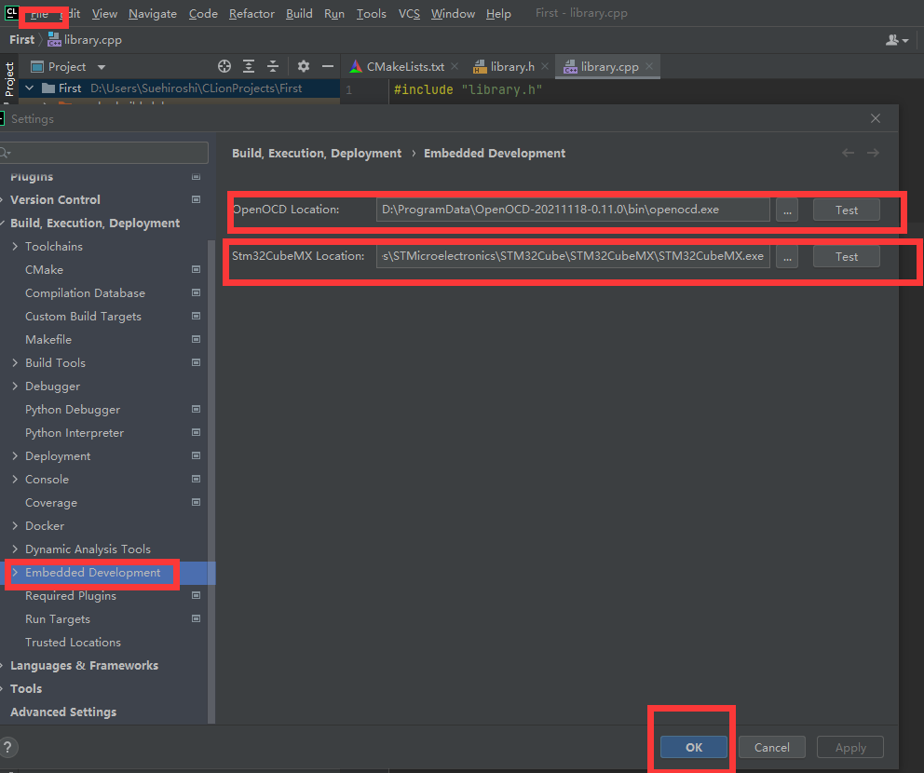924x773 pixels.
Task: Browse for Stm32CubeMX location with ellipsis button
Action: pos(787,256)
